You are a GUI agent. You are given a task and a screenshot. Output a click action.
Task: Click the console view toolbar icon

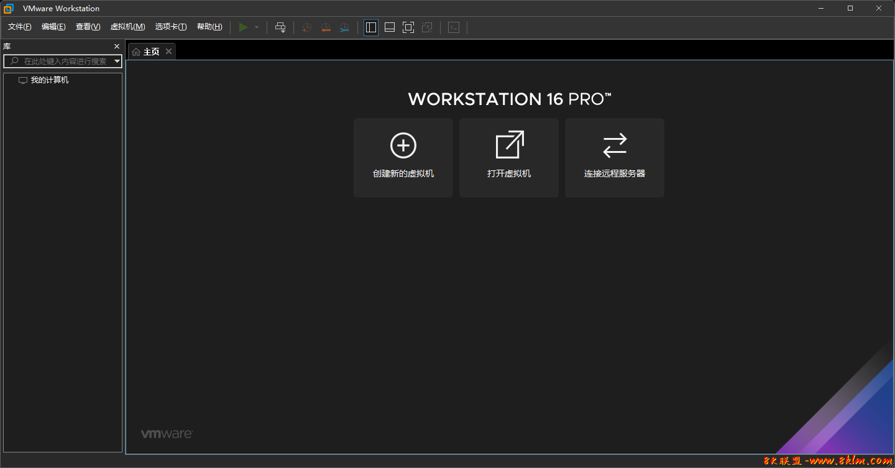coord(454,27)
